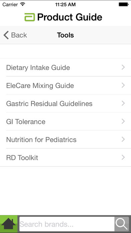Tap the green home icon
Screen dimensions: 131x233
[9, 224]
